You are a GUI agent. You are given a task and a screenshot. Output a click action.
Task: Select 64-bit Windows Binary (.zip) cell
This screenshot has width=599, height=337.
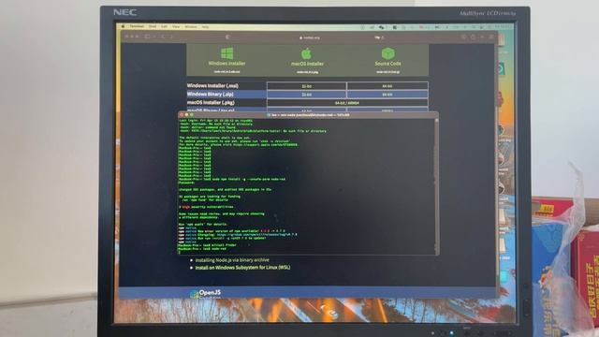coord(387,95)
